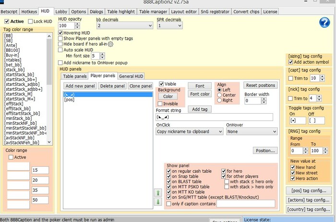Open [actions] tag config button
This screenshot has height=222, width=336.
tap(309, 200)
